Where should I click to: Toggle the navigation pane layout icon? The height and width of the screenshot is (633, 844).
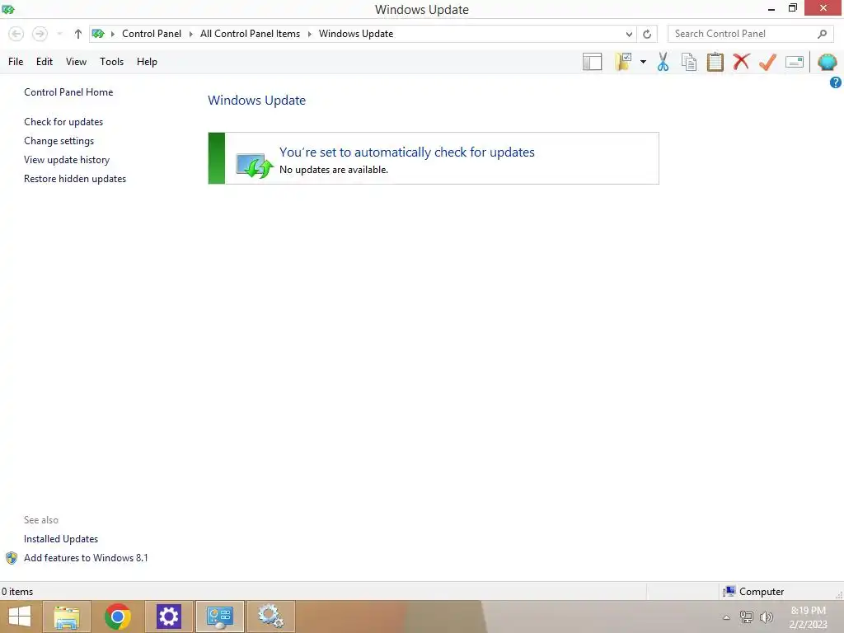(592, 62)
